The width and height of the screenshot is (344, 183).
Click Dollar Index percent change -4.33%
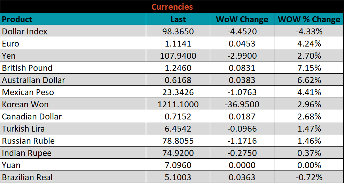pos(309,32)
